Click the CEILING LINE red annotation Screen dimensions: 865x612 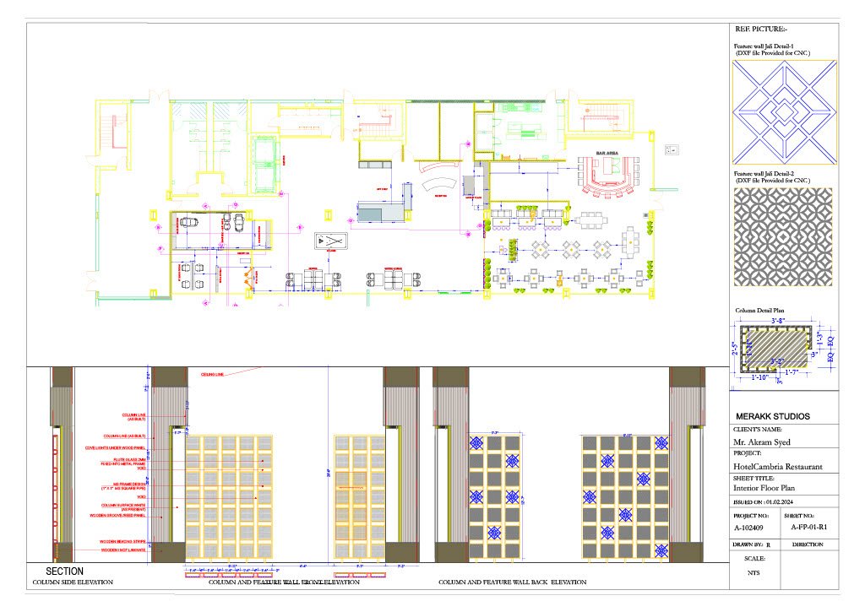click(212, 374)
